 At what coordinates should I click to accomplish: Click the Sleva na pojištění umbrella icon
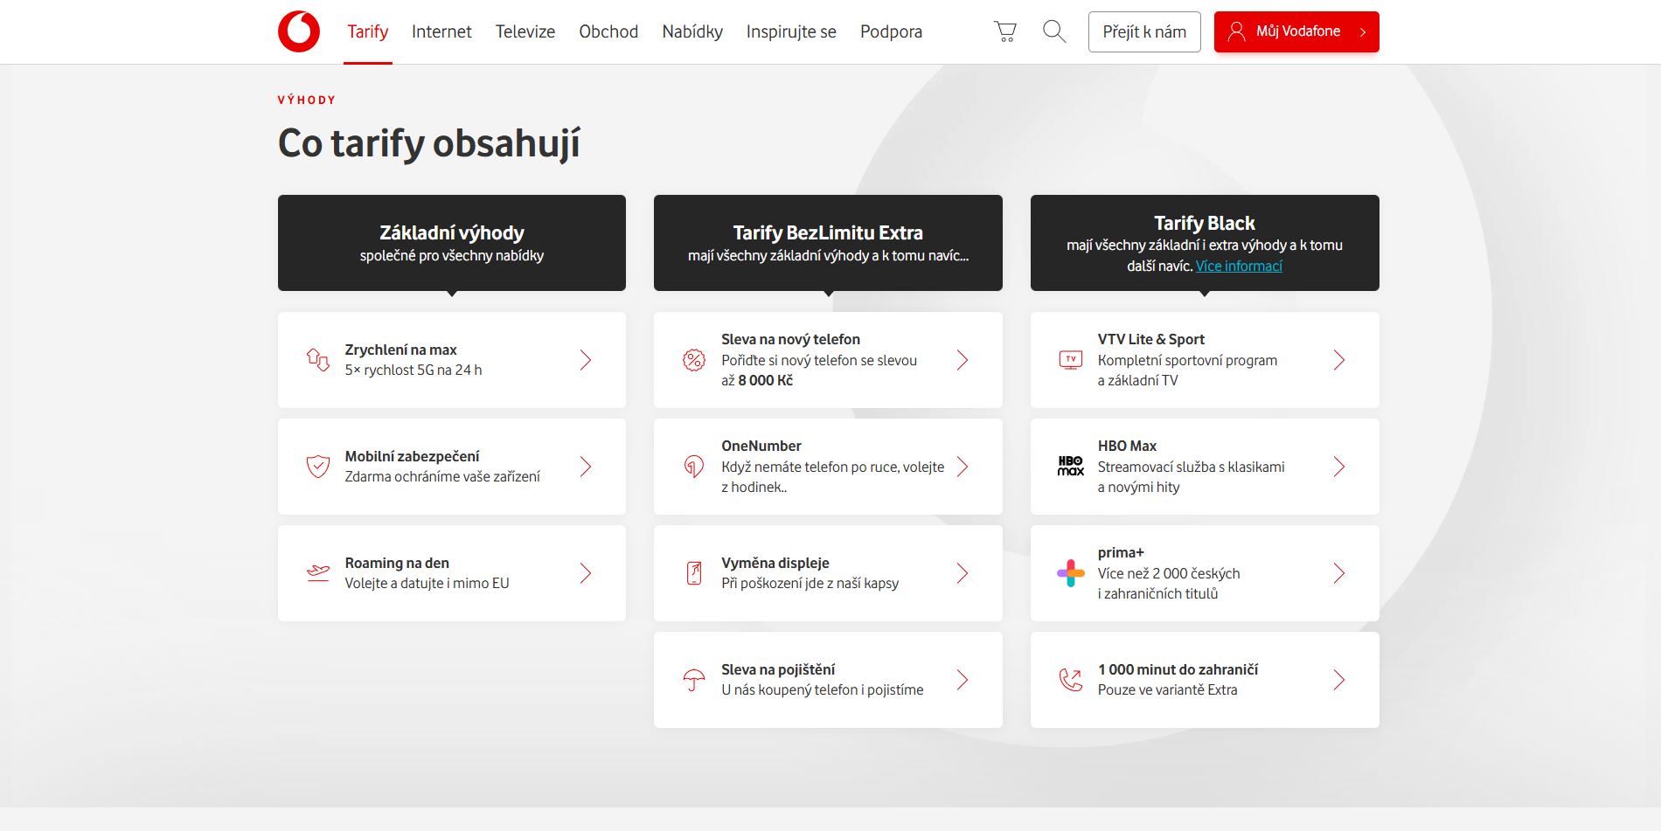694,679
